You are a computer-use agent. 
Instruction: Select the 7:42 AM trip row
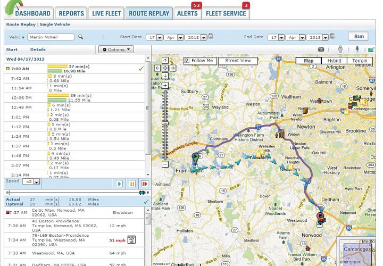[x=74, y=78]
